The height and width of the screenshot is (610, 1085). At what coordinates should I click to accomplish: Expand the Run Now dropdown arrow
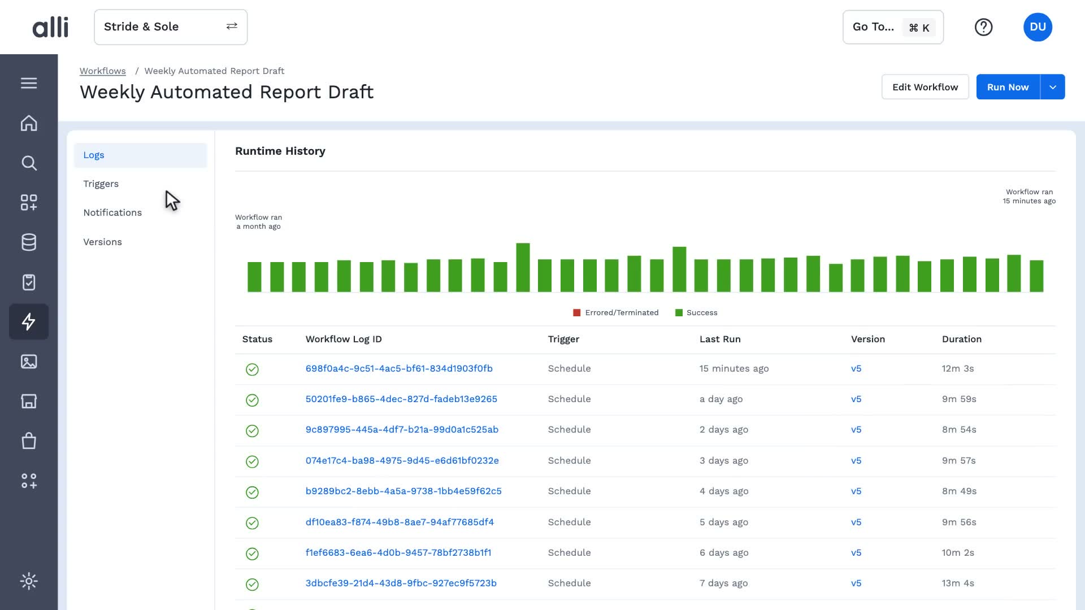coord(1052,87)
